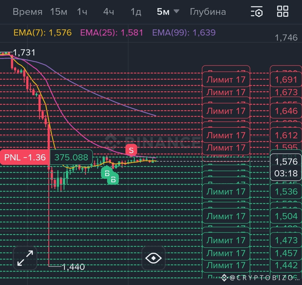
Task: Open the 5м timeframe dropdown arrow
Action: 176,11
